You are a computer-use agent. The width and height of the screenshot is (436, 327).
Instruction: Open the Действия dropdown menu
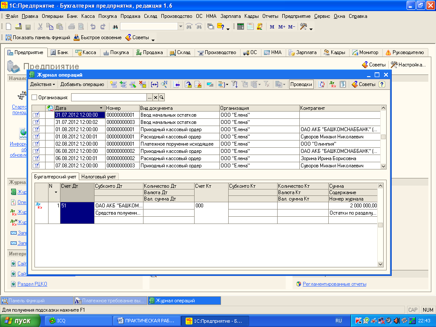tap(42, 84)
